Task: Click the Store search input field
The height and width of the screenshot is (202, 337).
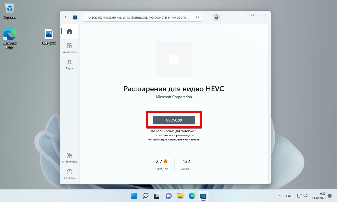Action: (x=142, y=17)
